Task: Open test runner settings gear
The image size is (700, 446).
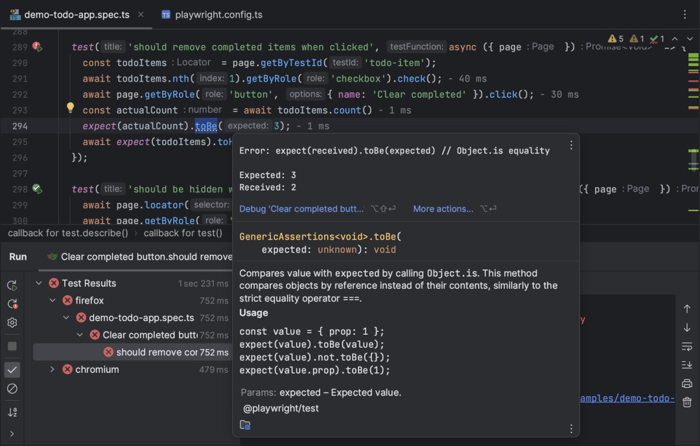Action: (x=12, y=322)
